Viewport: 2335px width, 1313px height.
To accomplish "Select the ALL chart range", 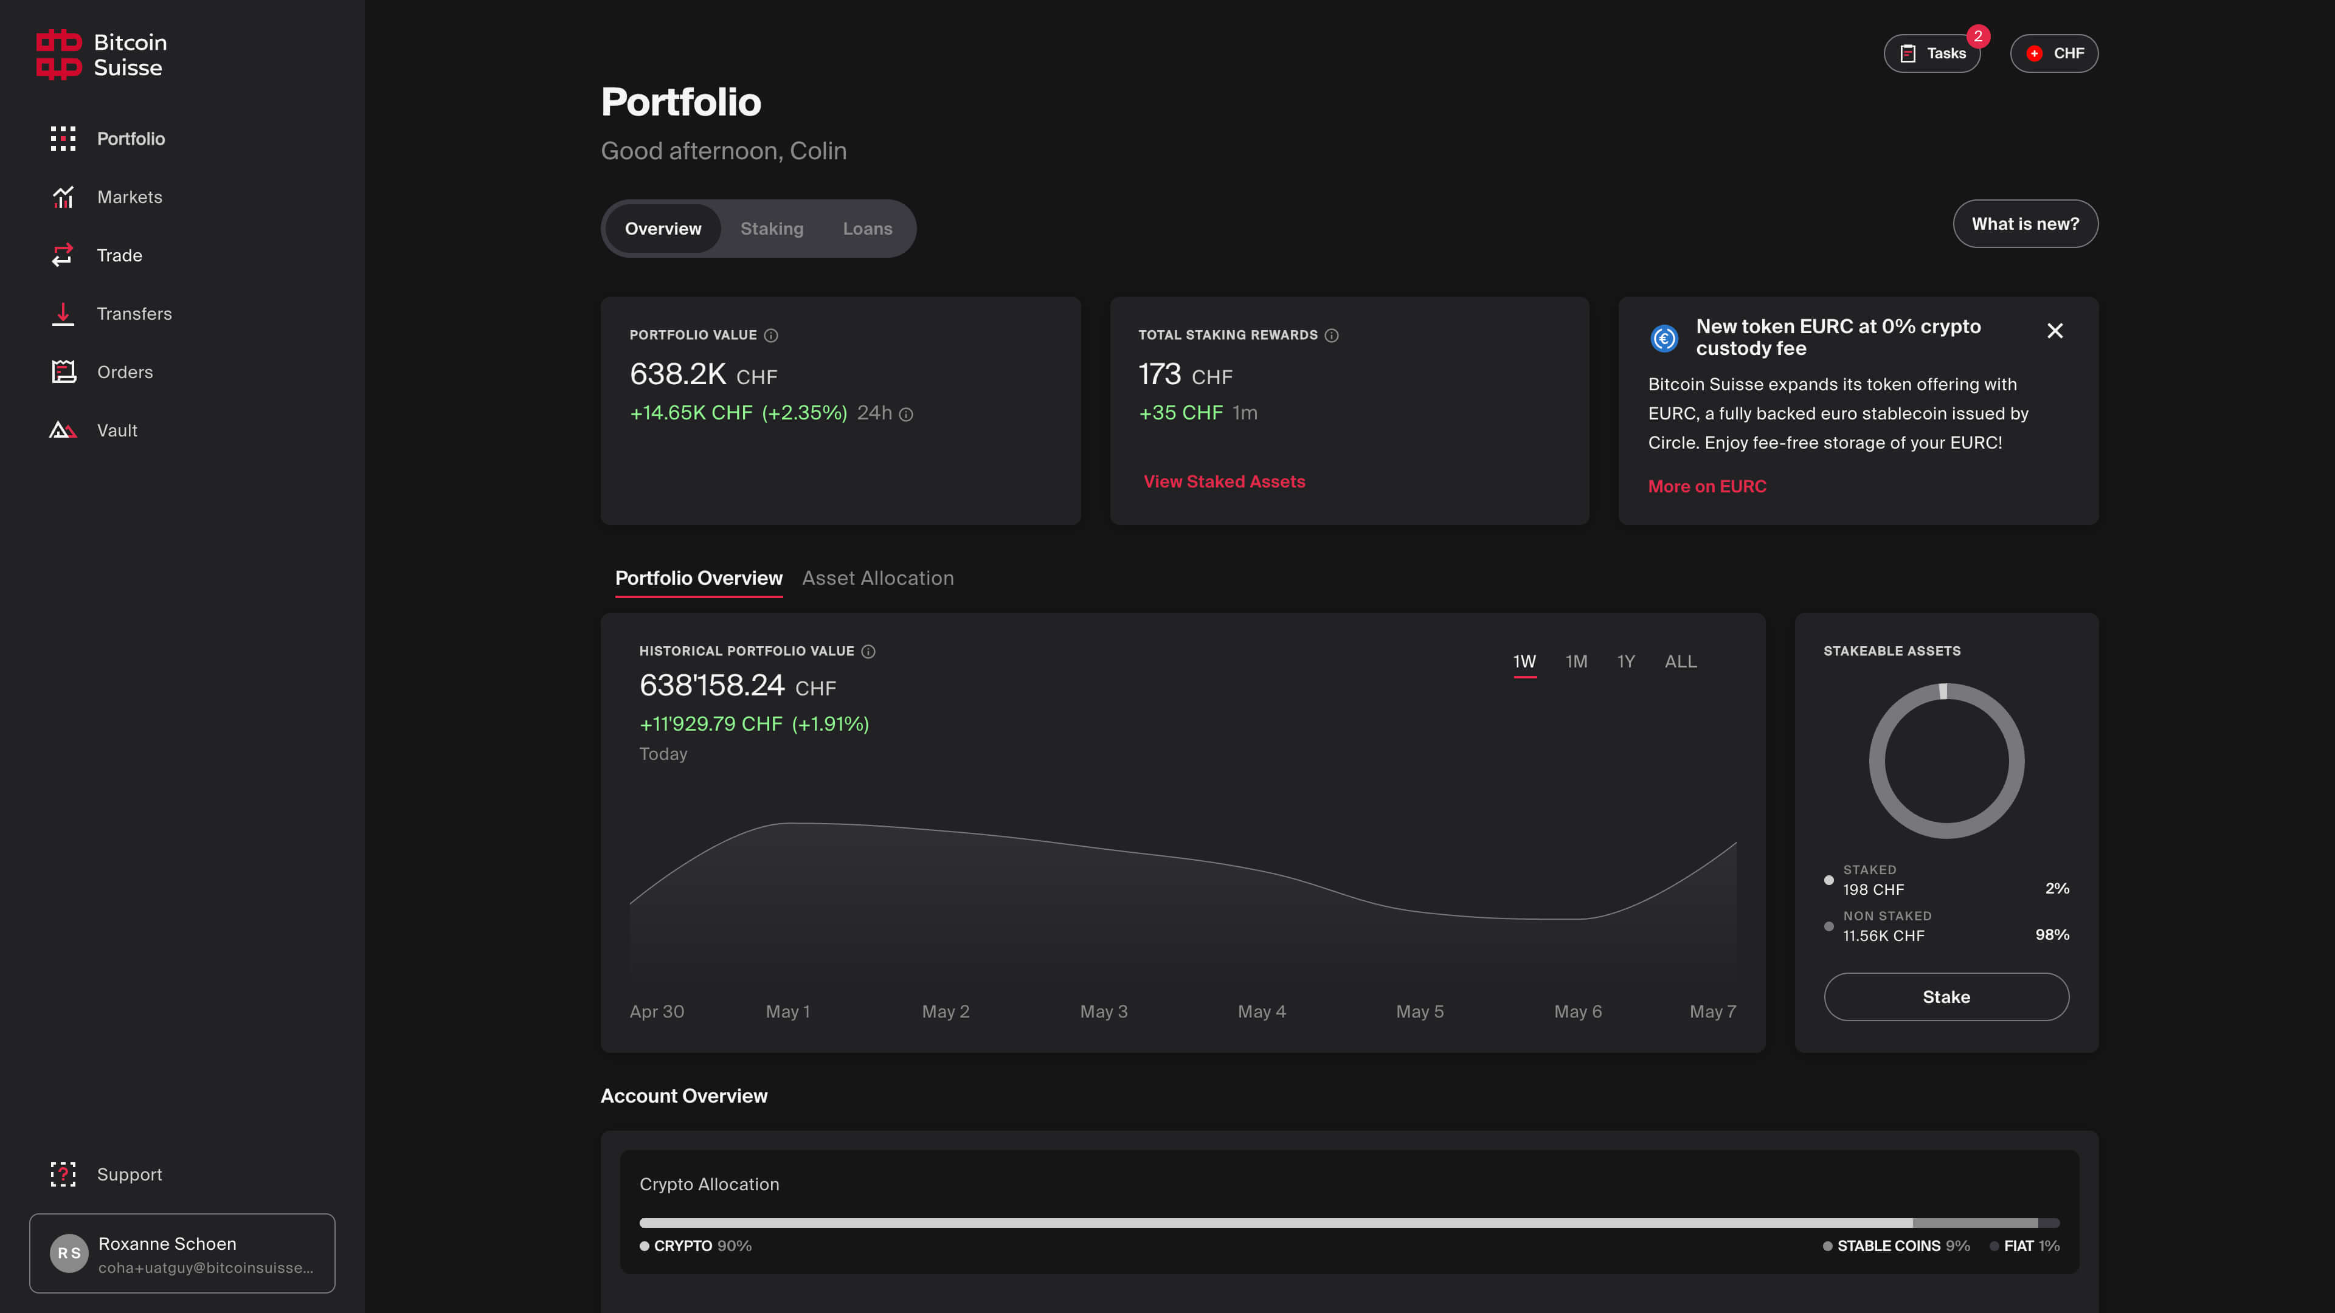I will (x=1681, y=661).
